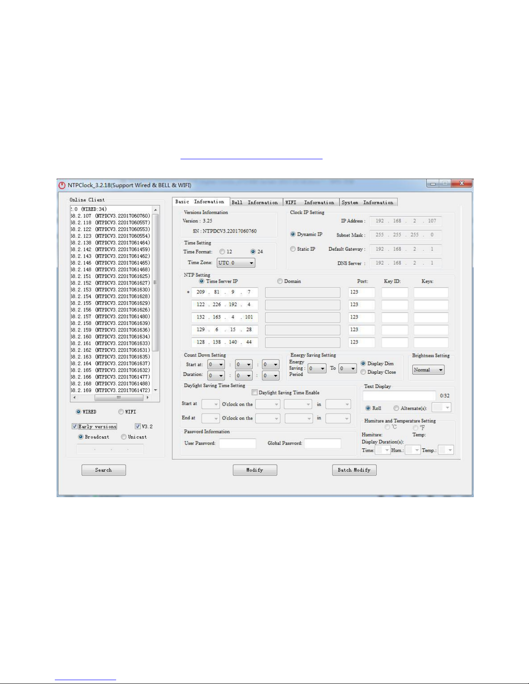
Task: Click the Global Password field
Action: click(x=323, y=444)
